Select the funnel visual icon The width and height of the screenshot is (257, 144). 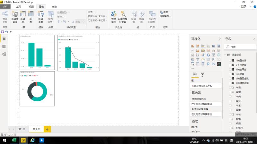198,59
